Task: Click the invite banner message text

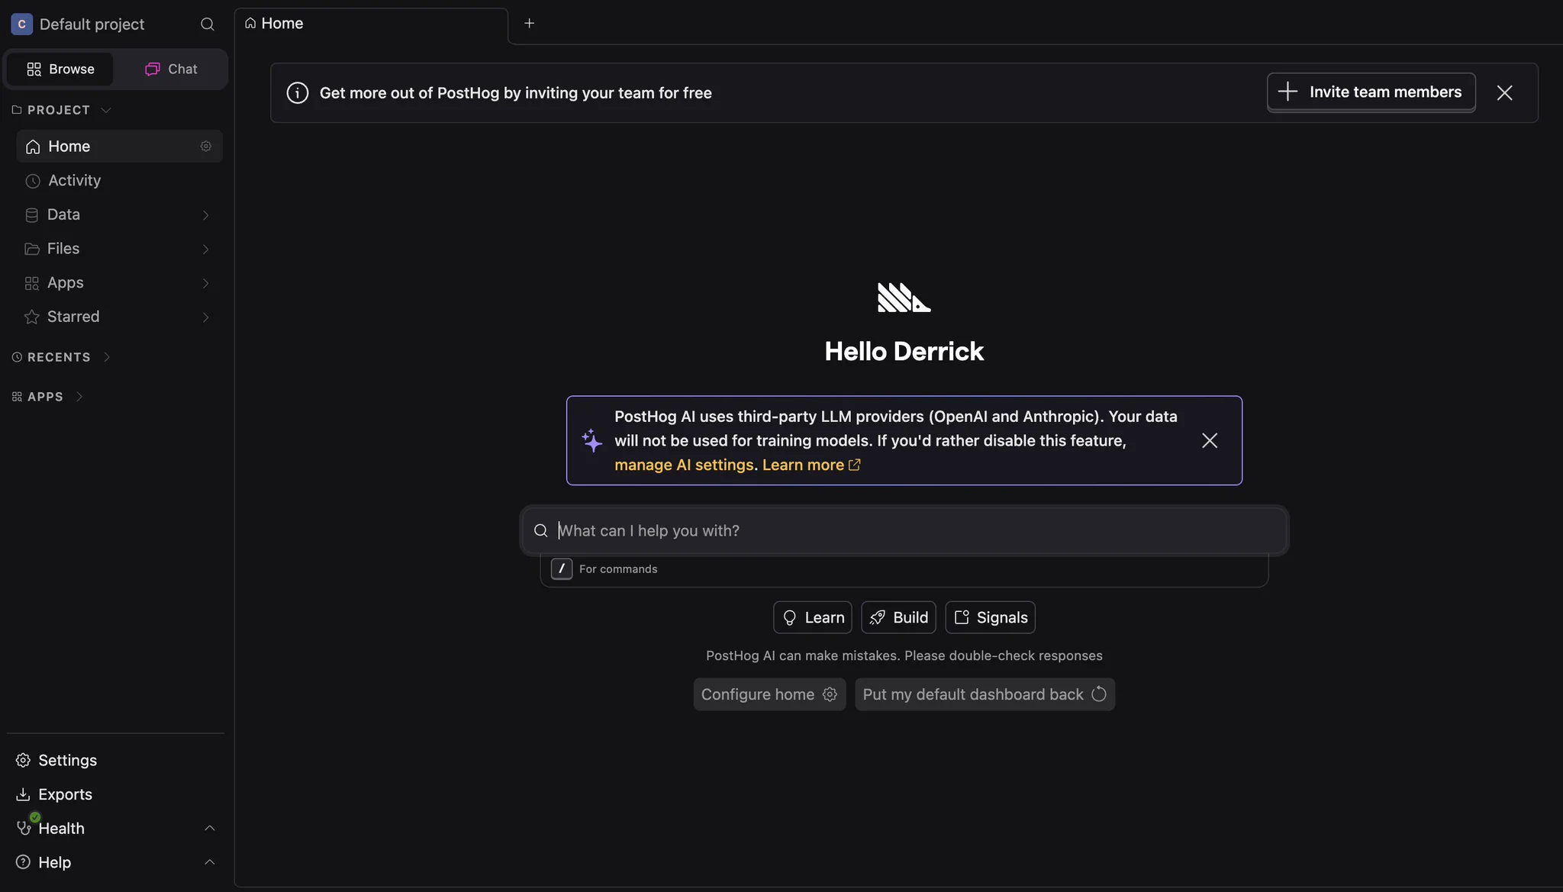Action: point(516,93)
